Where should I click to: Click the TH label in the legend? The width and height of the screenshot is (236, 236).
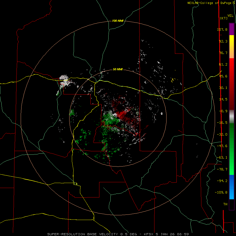pyautogui.click(x=225, y=204)
